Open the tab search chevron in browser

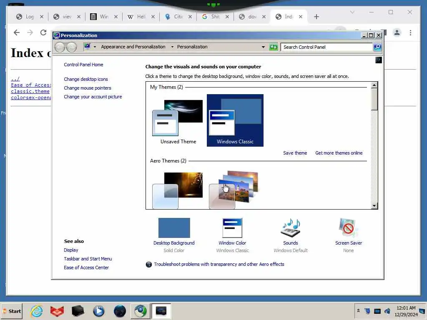[x=352, y=12]
